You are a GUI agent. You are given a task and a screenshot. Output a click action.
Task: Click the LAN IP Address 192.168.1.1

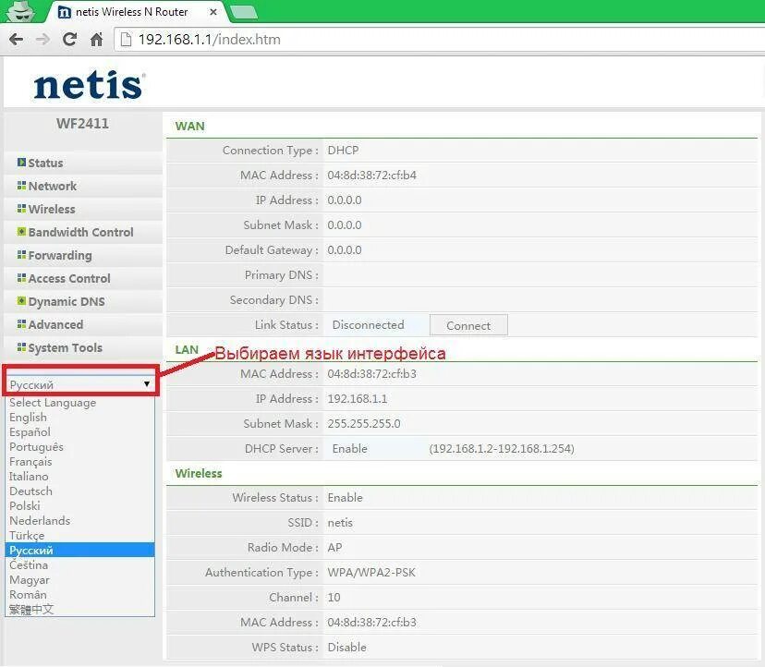358,399
